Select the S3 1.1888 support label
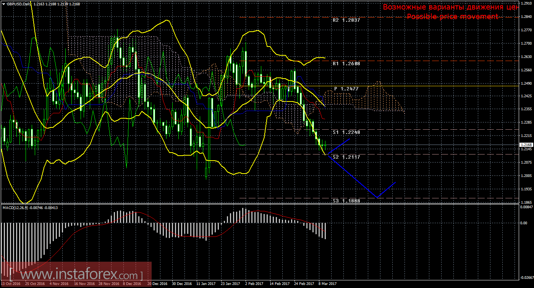 pyautogui.click(x=346, y=200)
